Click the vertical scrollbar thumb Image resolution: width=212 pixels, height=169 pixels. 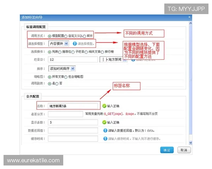point(190,80)
